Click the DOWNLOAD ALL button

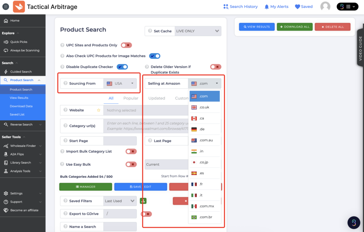coord(295,27)
